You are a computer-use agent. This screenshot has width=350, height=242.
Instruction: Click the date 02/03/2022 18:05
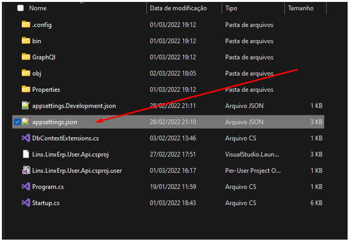pyautogui.click(x=173, y=73)
